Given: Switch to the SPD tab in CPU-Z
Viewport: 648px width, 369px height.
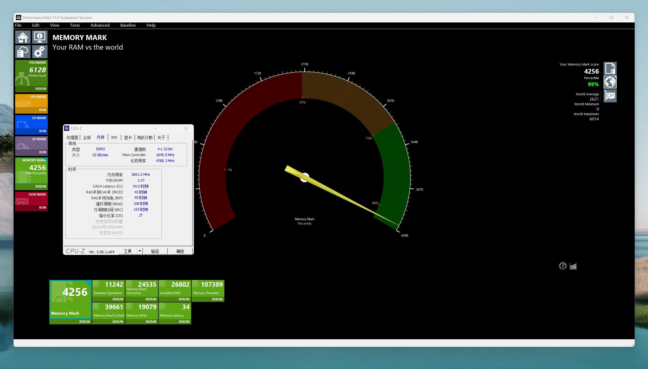Looking at the screenshot, I should (114, 138).
